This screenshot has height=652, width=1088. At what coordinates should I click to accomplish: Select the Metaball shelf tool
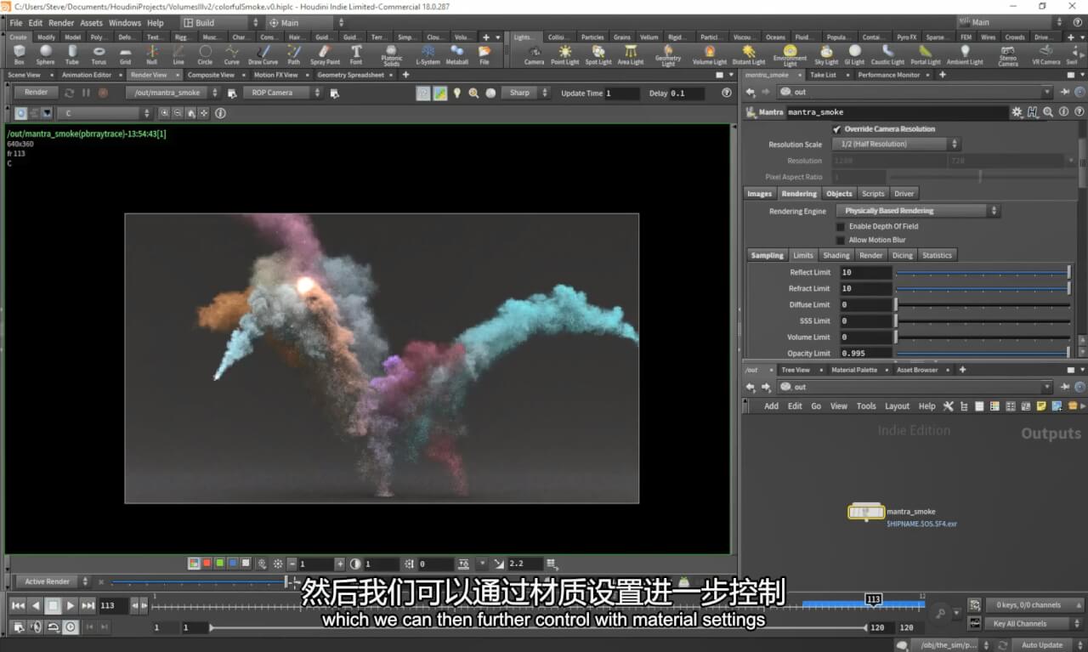(x=457, y=55)
